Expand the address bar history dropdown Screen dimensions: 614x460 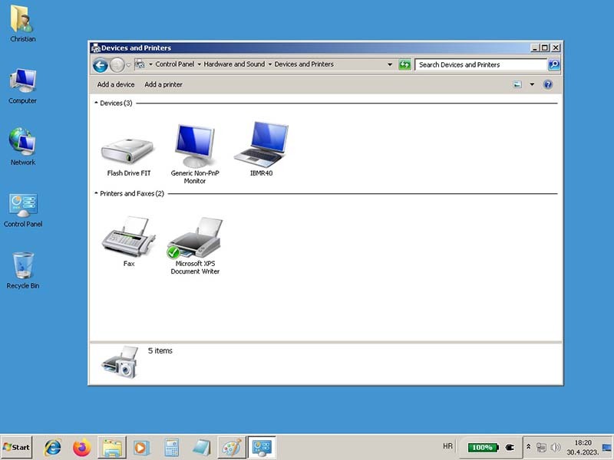[390, 65]
